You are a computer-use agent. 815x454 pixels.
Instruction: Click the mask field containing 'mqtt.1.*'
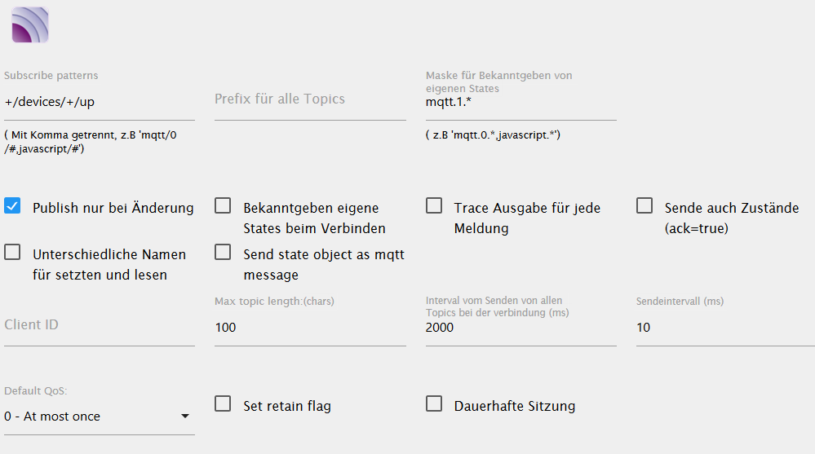520,104
